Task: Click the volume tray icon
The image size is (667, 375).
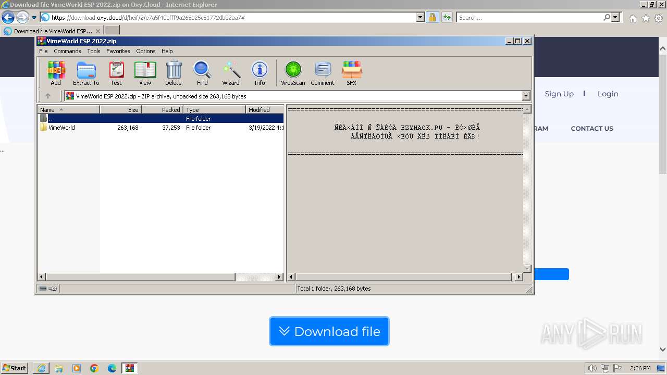Action: click(592, 368)
